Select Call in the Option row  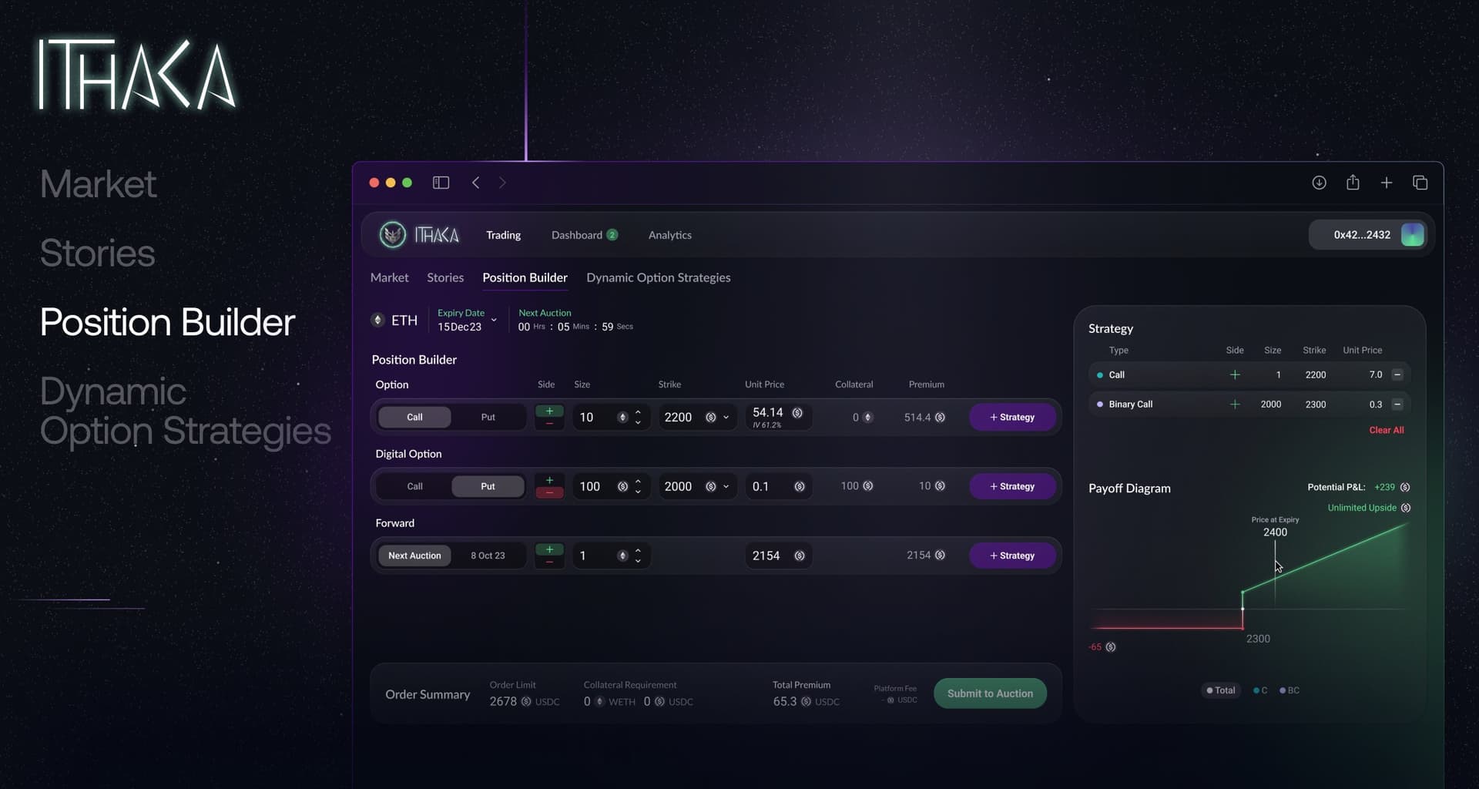[x=414, y=417]
